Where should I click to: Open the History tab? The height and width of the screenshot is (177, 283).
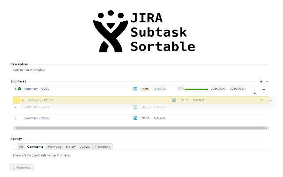point(71,146)
